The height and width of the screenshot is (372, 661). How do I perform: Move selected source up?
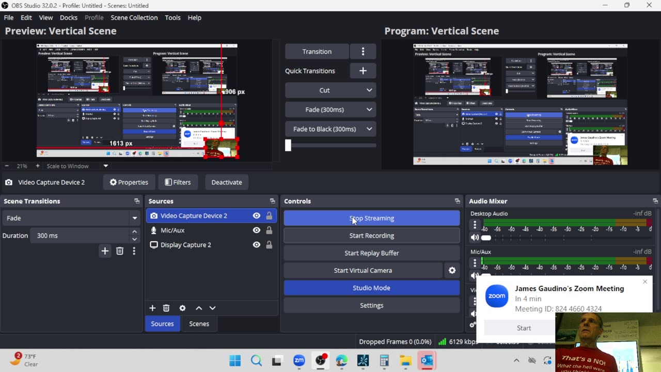tap(199, 308)
